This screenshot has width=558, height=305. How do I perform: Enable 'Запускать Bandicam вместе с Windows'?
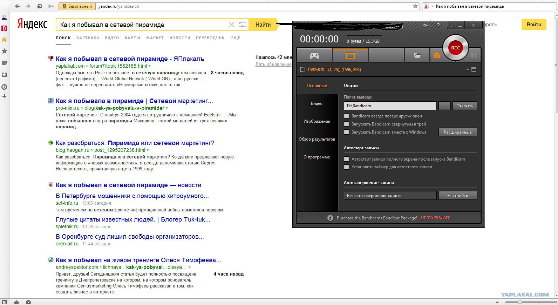coord(347,132)
